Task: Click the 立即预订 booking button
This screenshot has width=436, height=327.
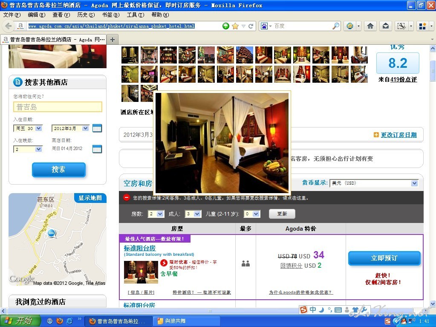Action: tap(384, 258)
